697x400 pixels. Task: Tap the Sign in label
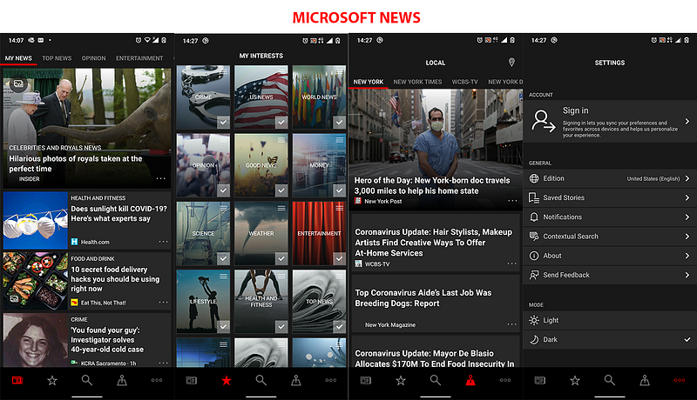tap(575, 110)
